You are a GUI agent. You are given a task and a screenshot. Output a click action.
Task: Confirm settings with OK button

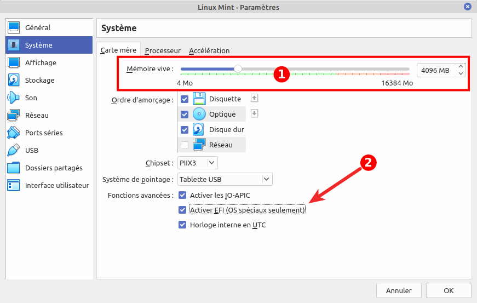tap(449, 290)
